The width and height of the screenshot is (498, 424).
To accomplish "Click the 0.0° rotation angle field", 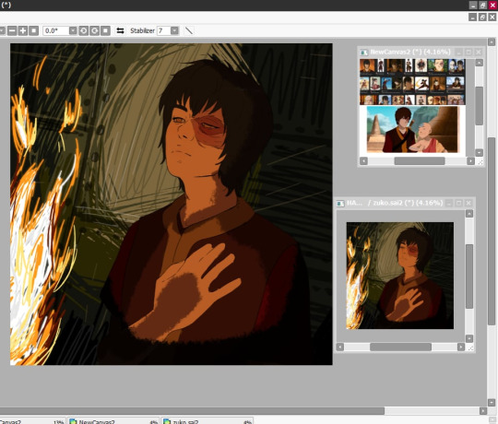I will [x=56, y=30].
